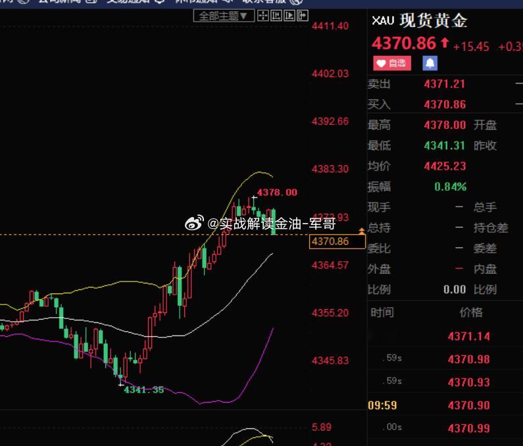Screen dimensions: 523x446
Task: Add gold to 自选 watchlist
Action: point(392,63)
